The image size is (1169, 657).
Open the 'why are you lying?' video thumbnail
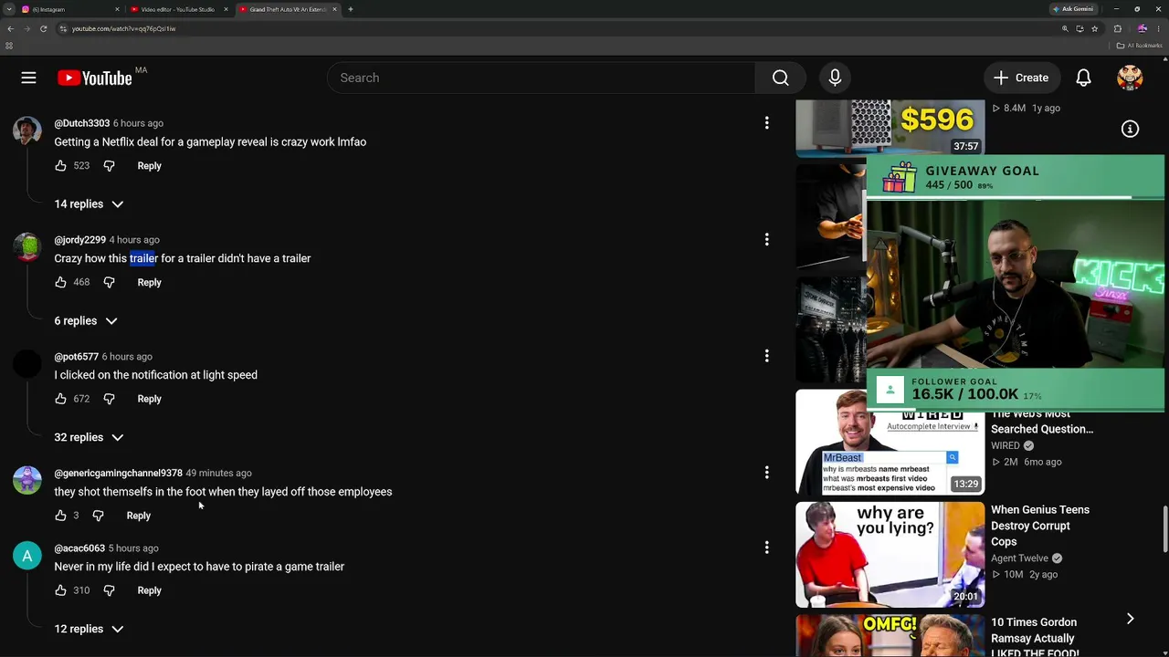click(890, 555)
